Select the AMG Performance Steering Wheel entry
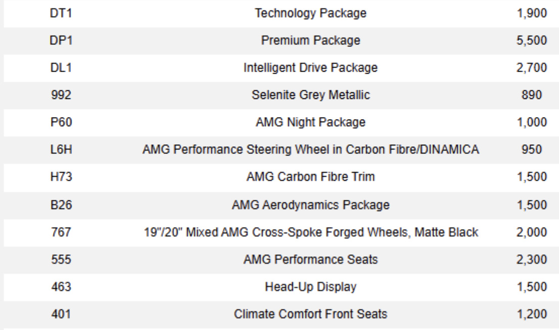Viewport: 559px width, 330px height. point(311,150)
